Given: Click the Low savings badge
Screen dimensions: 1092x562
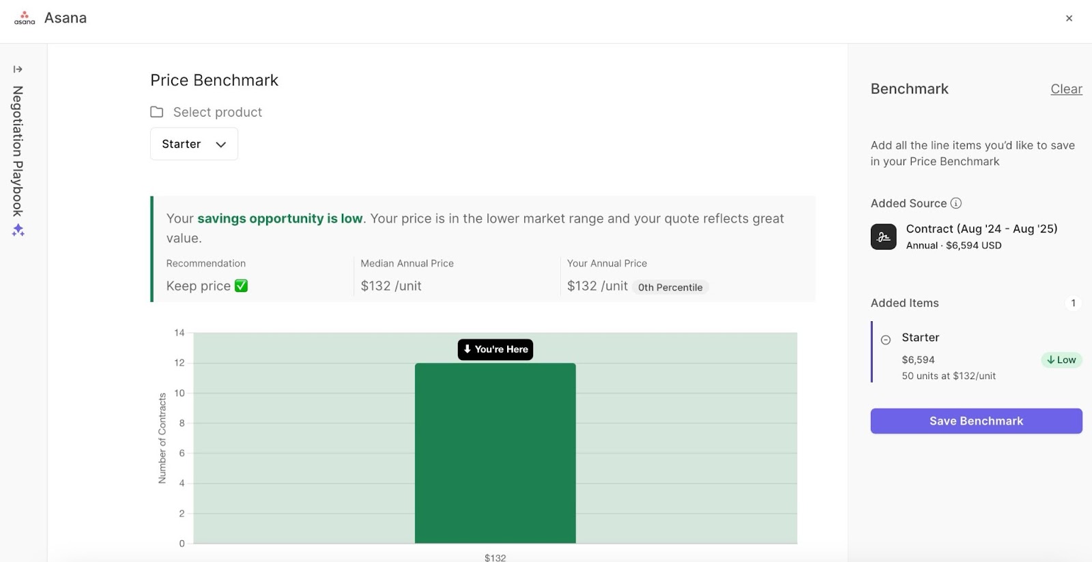Looking at the screenshot, I should [1061, 360].
